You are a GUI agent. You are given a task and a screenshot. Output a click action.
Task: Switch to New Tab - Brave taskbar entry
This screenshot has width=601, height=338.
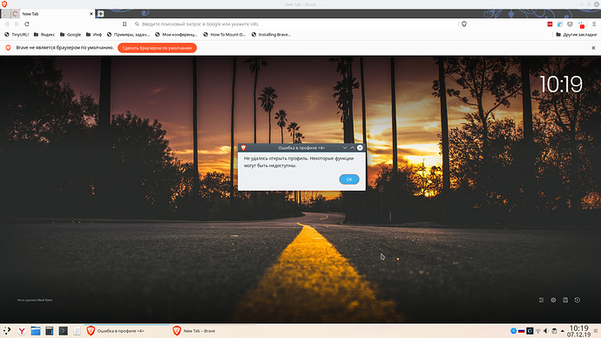click(x=213, y=331)
